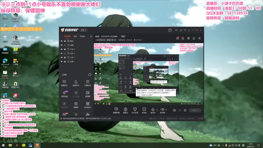Screen dimensions: 263x148
Task: Open the shop icon next to the bell
Action: tap(188, 38)
